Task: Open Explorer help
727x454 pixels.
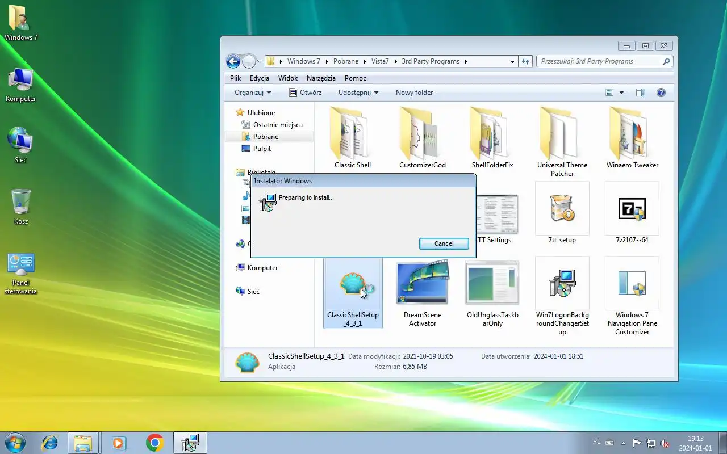Action: [x=661, y=93]
